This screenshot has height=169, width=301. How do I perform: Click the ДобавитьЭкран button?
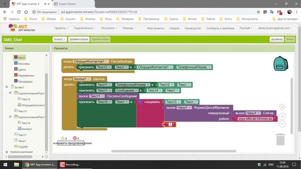79,39
